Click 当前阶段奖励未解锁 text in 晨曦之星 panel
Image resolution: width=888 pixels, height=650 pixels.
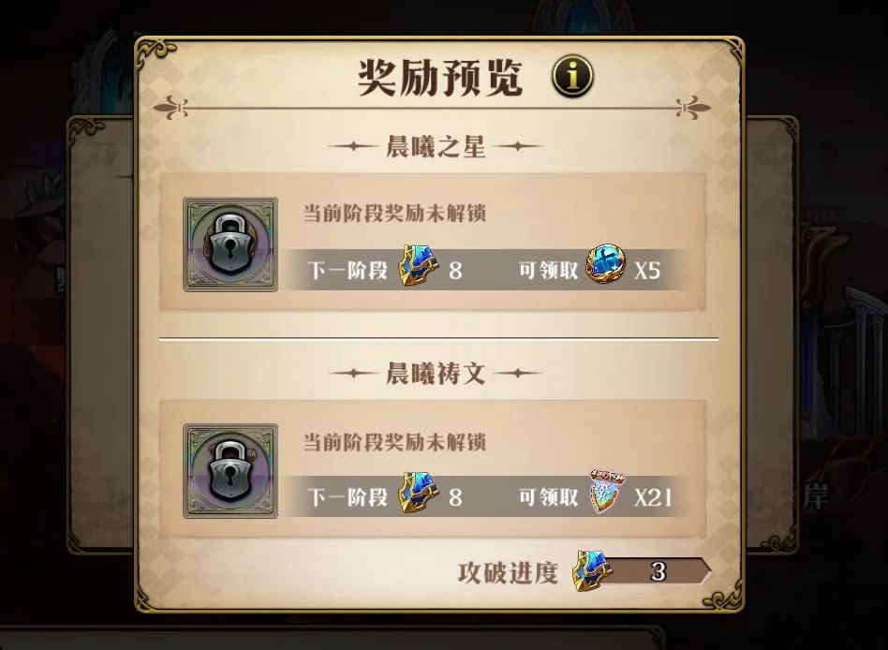pos(394,214)
